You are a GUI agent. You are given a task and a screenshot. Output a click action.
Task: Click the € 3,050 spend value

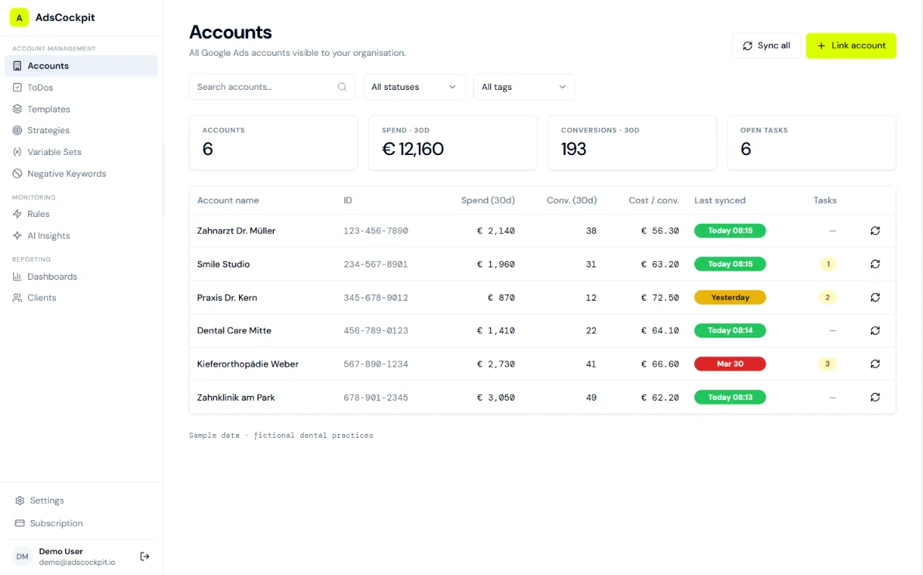496,398
